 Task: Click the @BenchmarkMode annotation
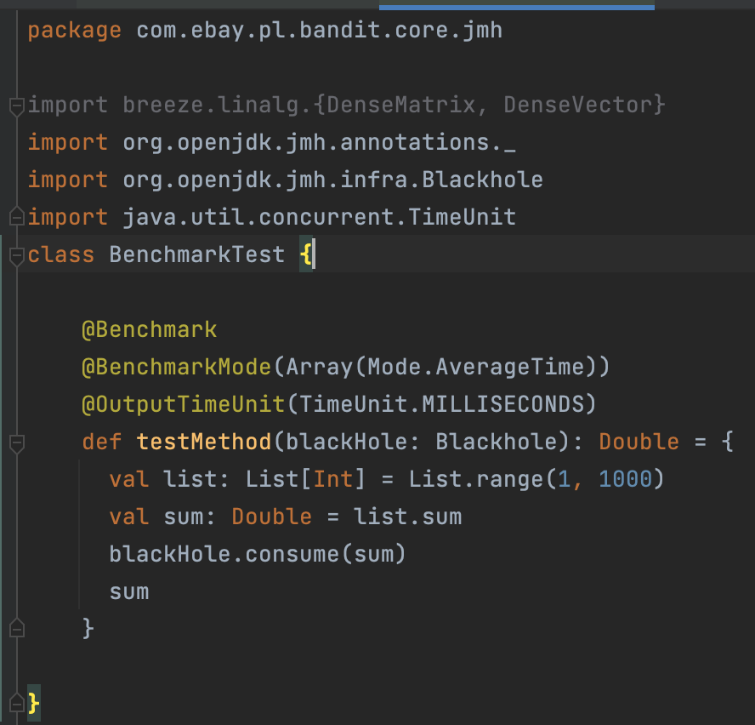(176, 367)
